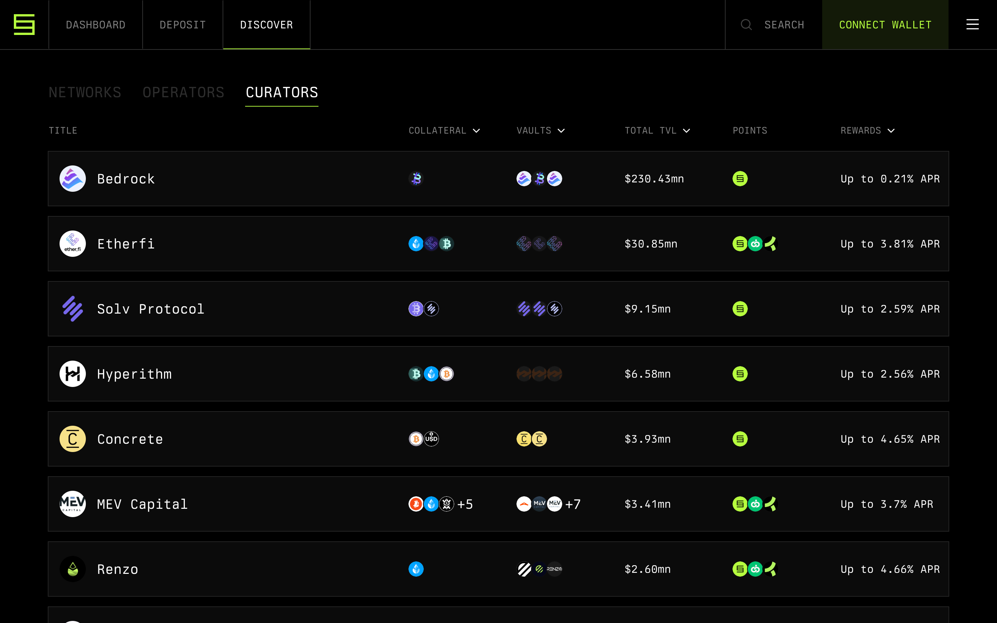
Task: Click the Solv Protocol curator logo
Action: (x=72, y=309)
